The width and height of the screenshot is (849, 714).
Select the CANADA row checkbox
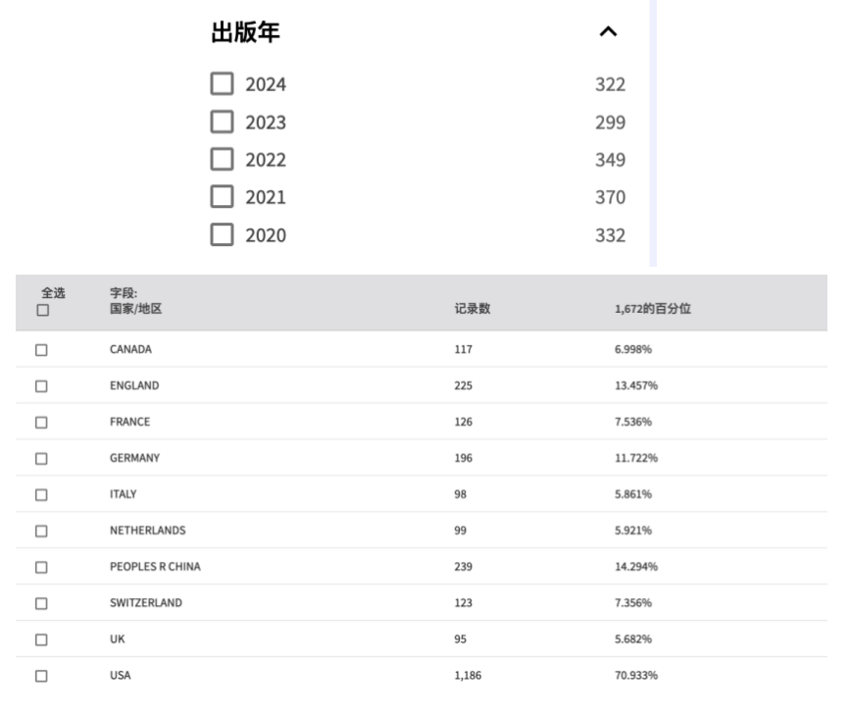[41, 349]
